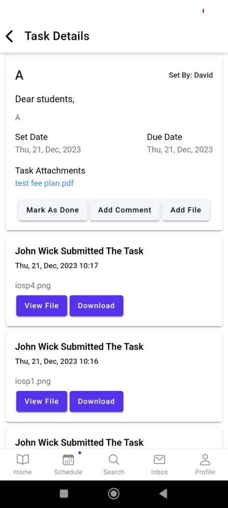This screenshot has height=508, width=228.
Task: Download the iosp4.png file
Action: (x=96, y=306)
